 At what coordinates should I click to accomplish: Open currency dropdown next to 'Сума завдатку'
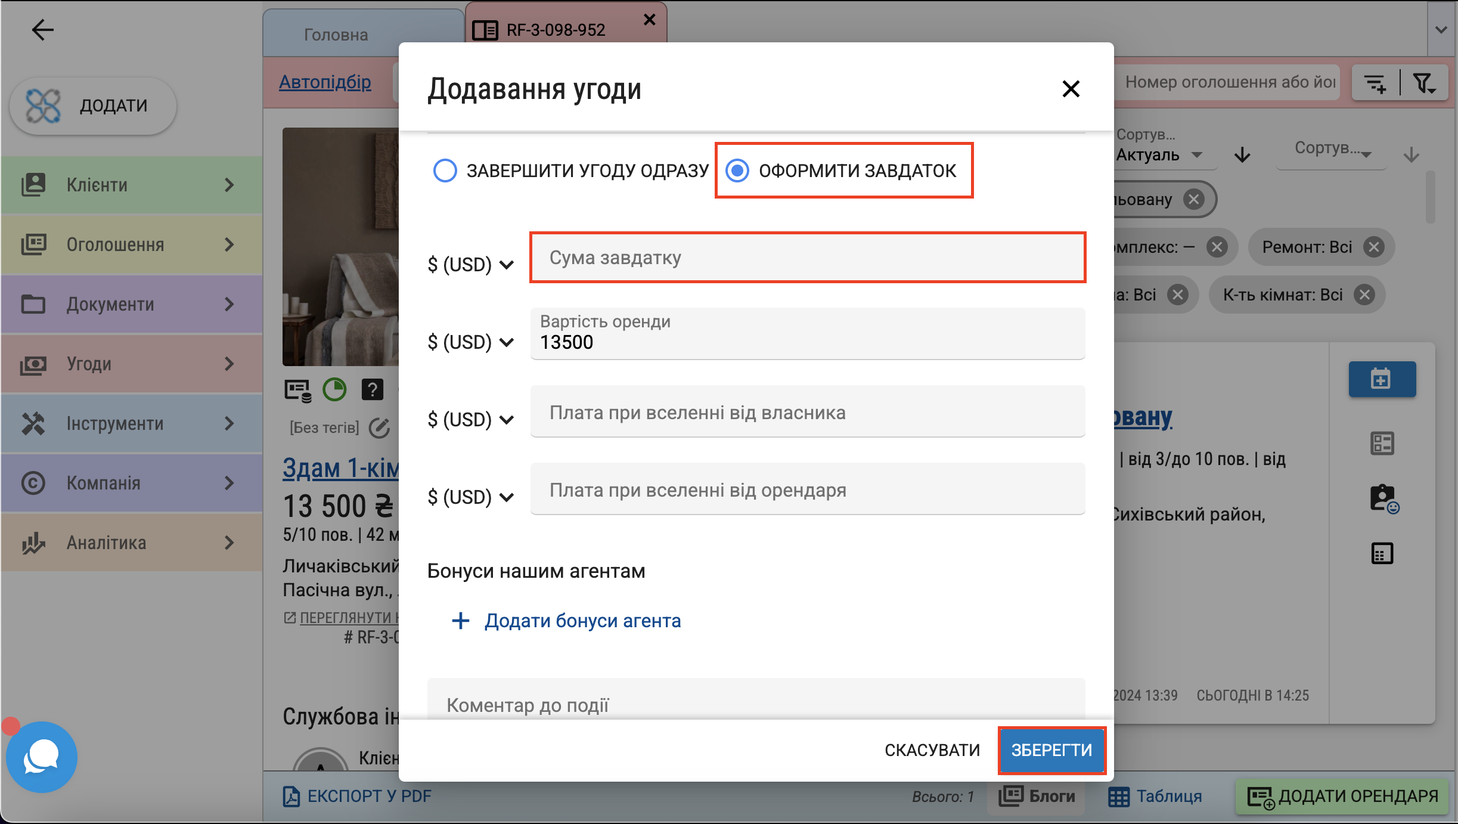tap(470, 264)
